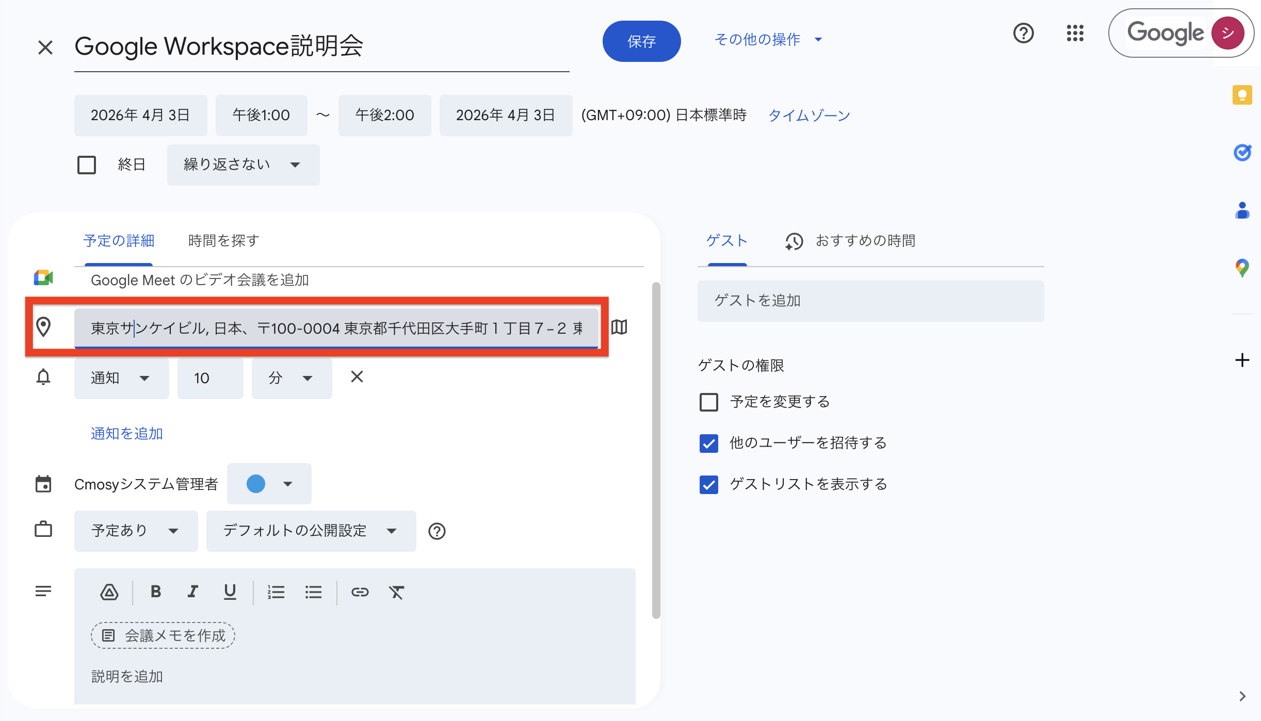Viewport: 1261px width, 721px height.
Task: Open the タイムゾーン settings link
Action: 809,115
